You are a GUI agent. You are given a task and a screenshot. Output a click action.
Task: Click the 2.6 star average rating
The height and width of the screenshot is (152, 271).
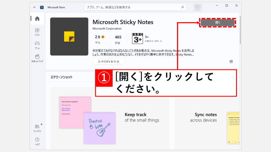100,39
